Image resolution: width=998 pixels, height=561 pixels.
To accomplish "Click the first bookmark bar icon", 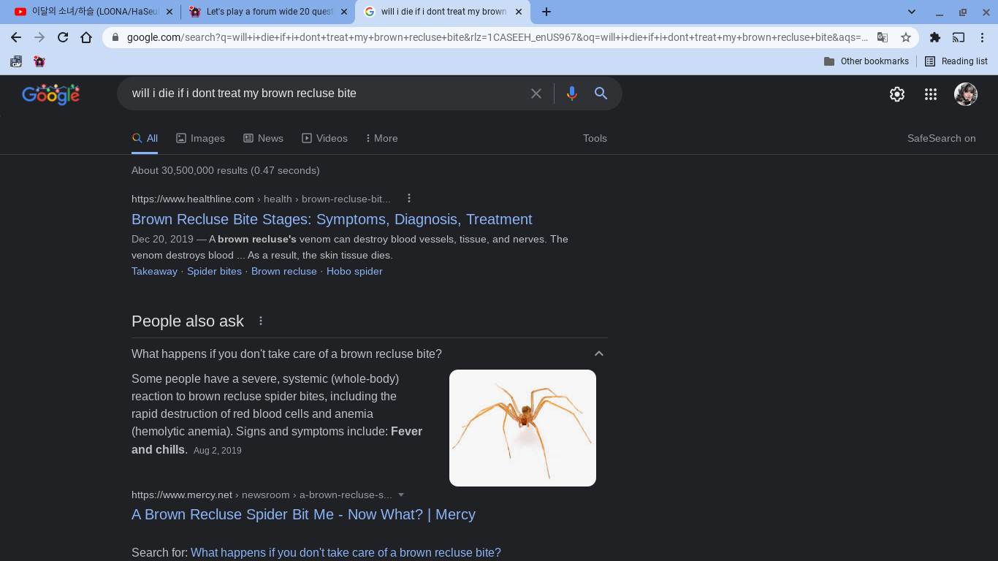I will coord(16,61).
